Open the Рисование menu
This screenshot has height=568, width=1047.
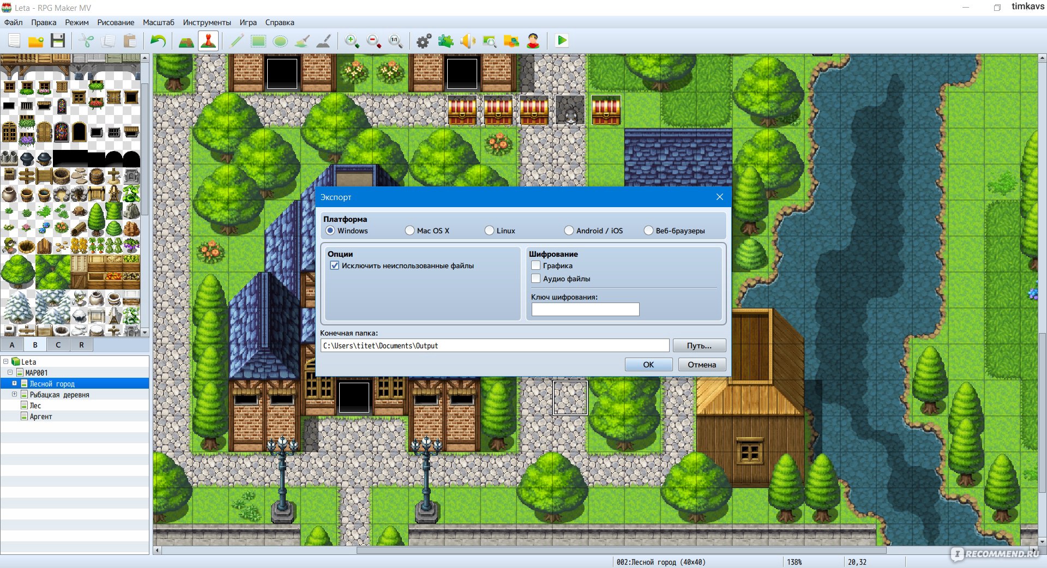116,22
